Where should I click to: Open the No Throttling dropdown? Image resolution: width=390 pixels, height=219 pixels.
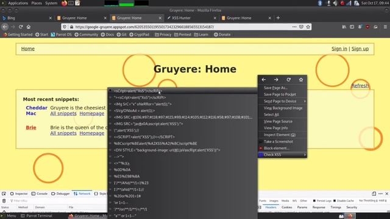click(369, 201)
